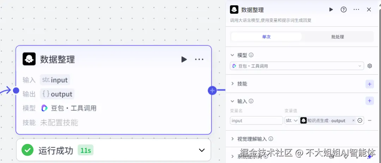Click the side panel ghost logo icon
This screenshot has height=163, width=381.
click(x=234, y=10)
